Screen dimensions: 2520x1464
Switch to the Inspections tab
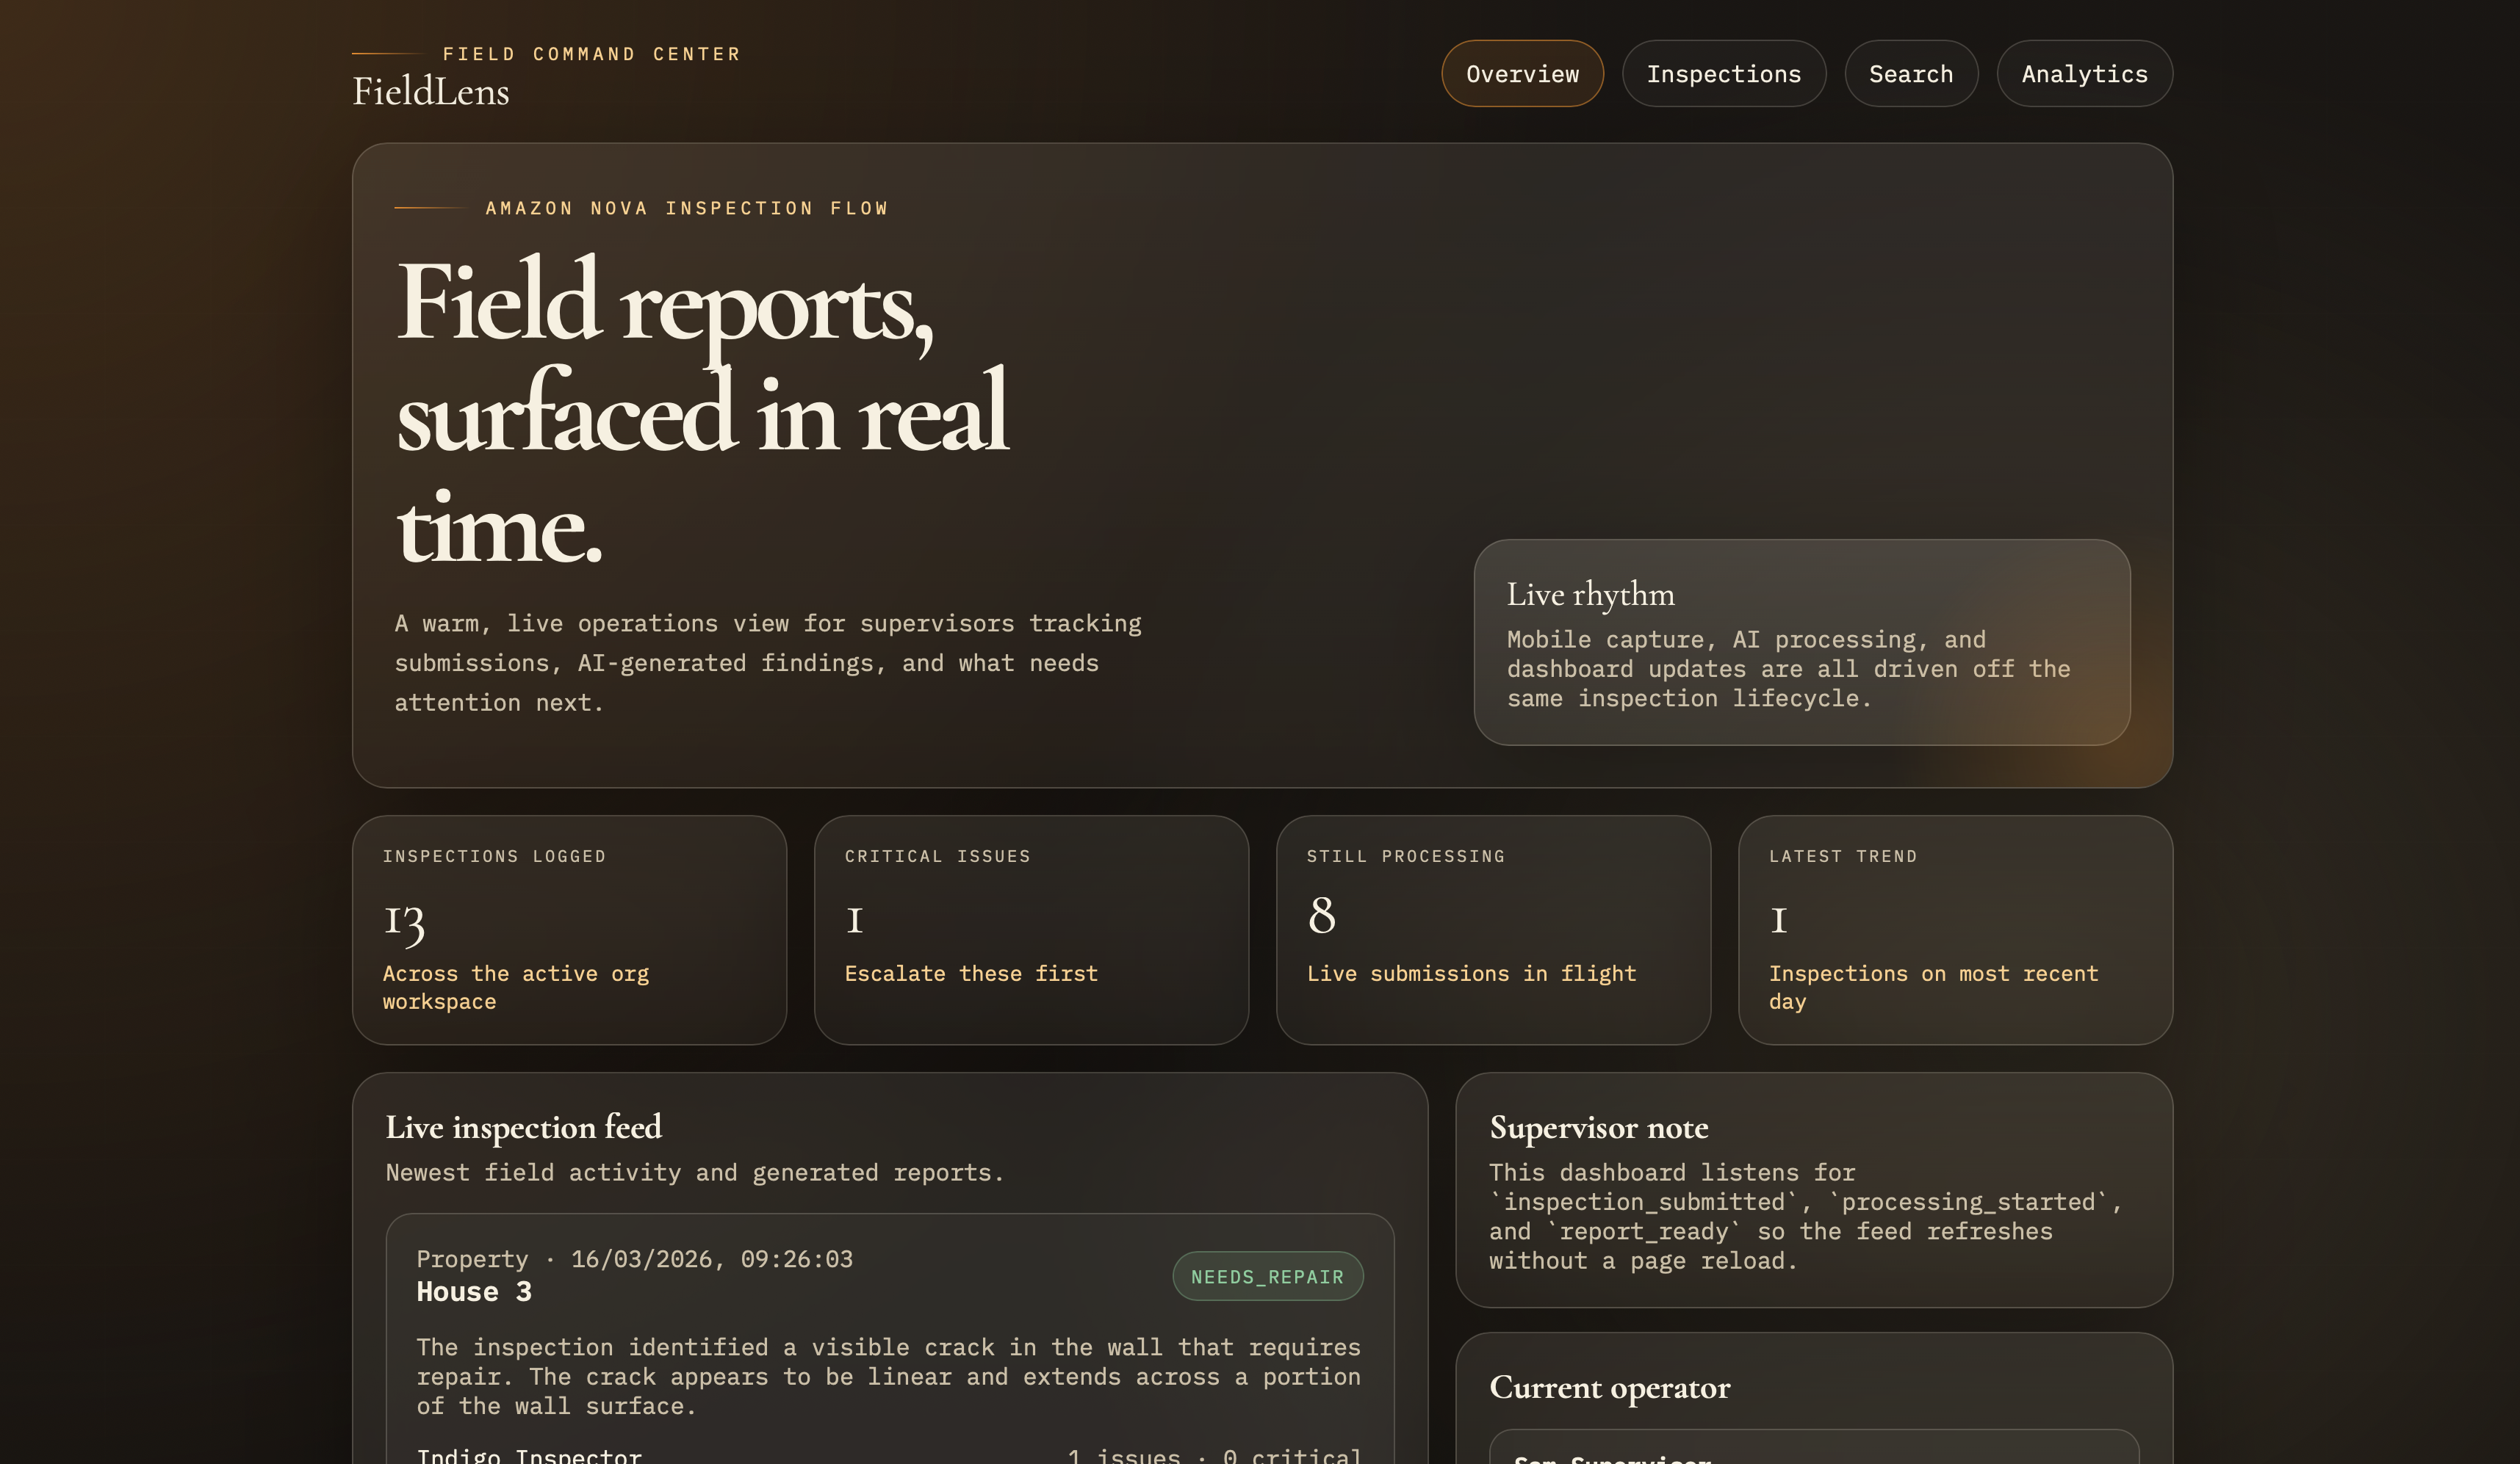pos(1723,74)
